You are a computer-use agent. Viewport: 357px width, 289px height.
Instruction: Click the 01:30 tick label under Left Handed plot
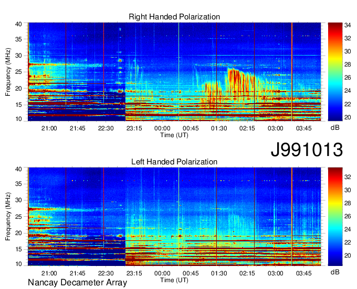click(x=219, y=273)
